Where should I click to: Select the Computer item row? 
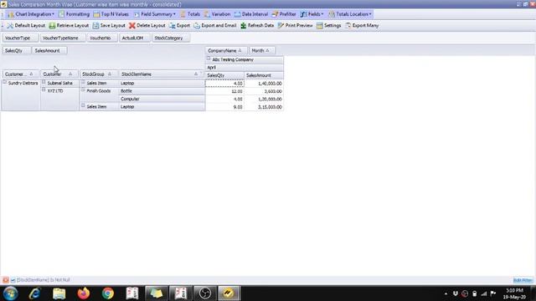point(162,99)
